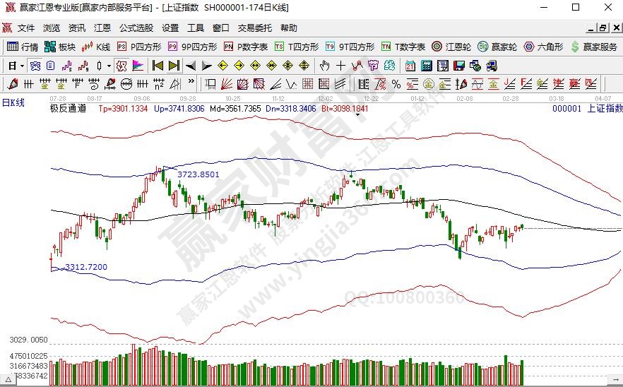Switch to the K线 candlestick chart
Screen dimensions: 623x387
96,47
